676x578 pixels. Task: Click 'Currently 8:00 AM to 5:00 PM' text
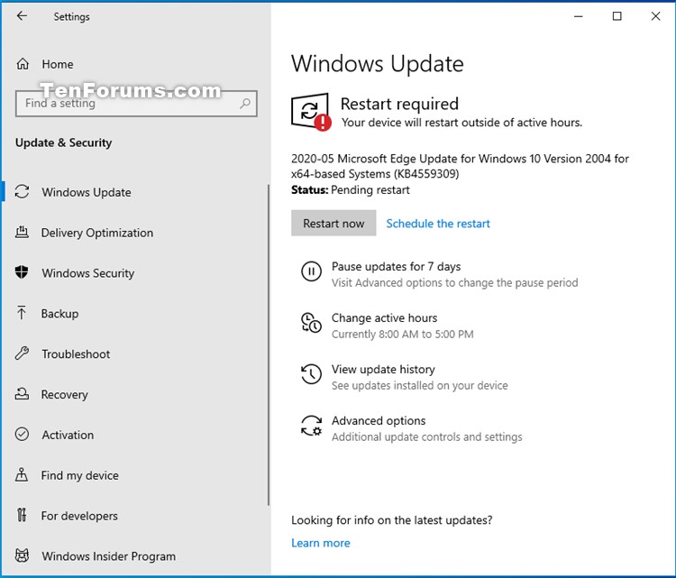403,335
